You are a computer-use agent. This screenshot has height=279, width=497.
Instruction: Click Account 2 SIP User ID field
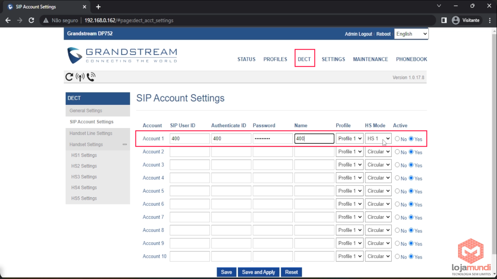pyautogui.click(x=190, y=152)
